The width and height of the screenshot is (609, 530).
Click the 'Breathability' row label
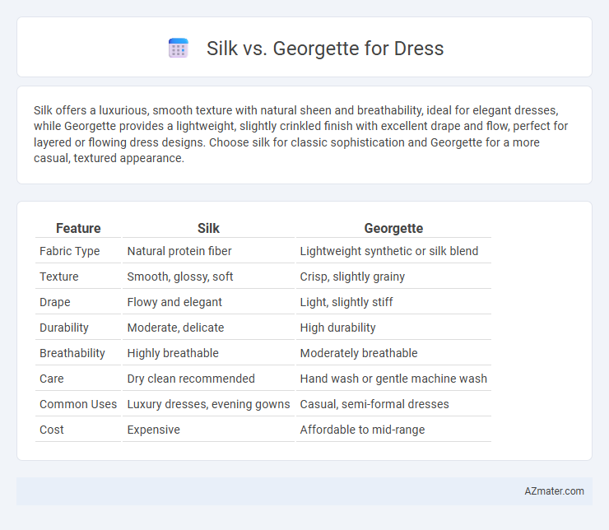tap(72, 353)
